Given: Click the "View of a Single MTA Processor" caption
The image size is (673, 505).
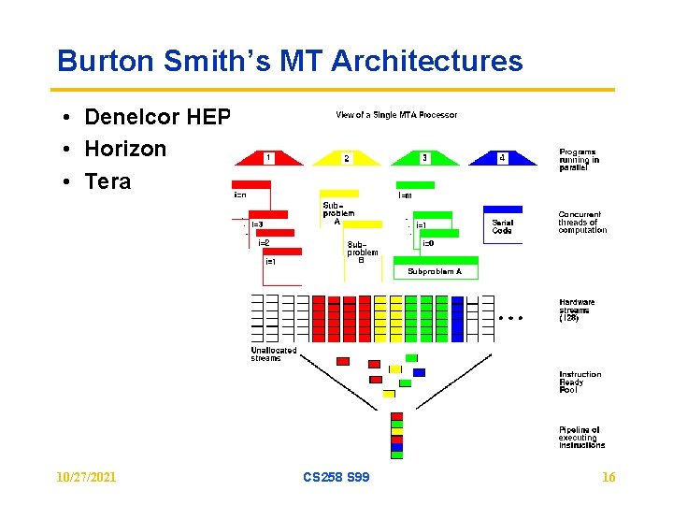Looking at the screenshot, I should tap(396, 115).
